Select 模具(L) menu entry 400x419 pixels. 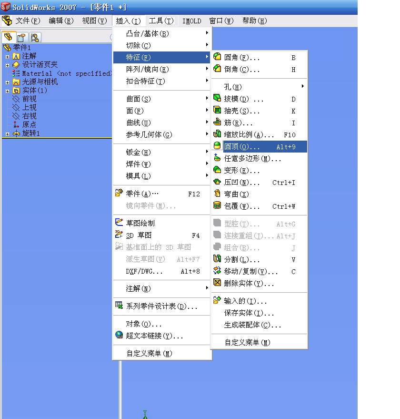[x=162, y=176]
